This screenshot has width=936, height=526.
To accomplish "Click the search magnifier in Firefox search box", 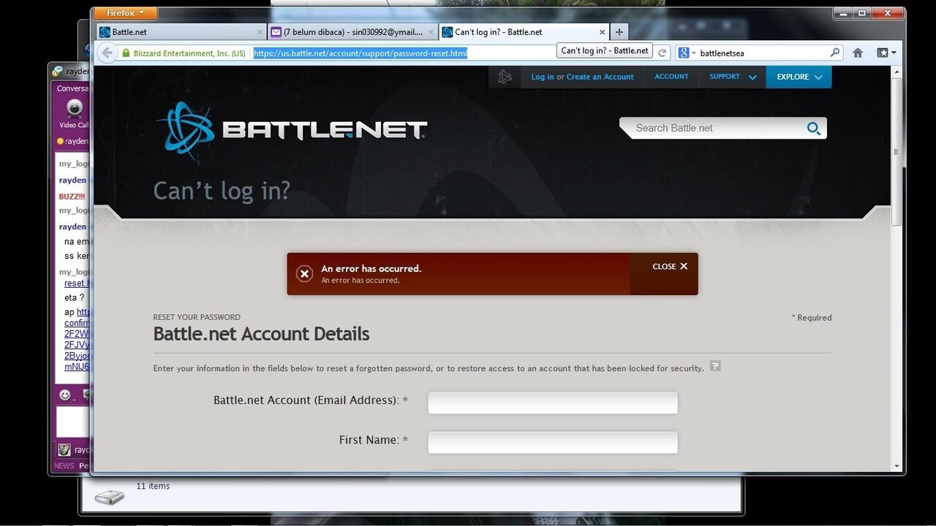I will coord(835,53).
